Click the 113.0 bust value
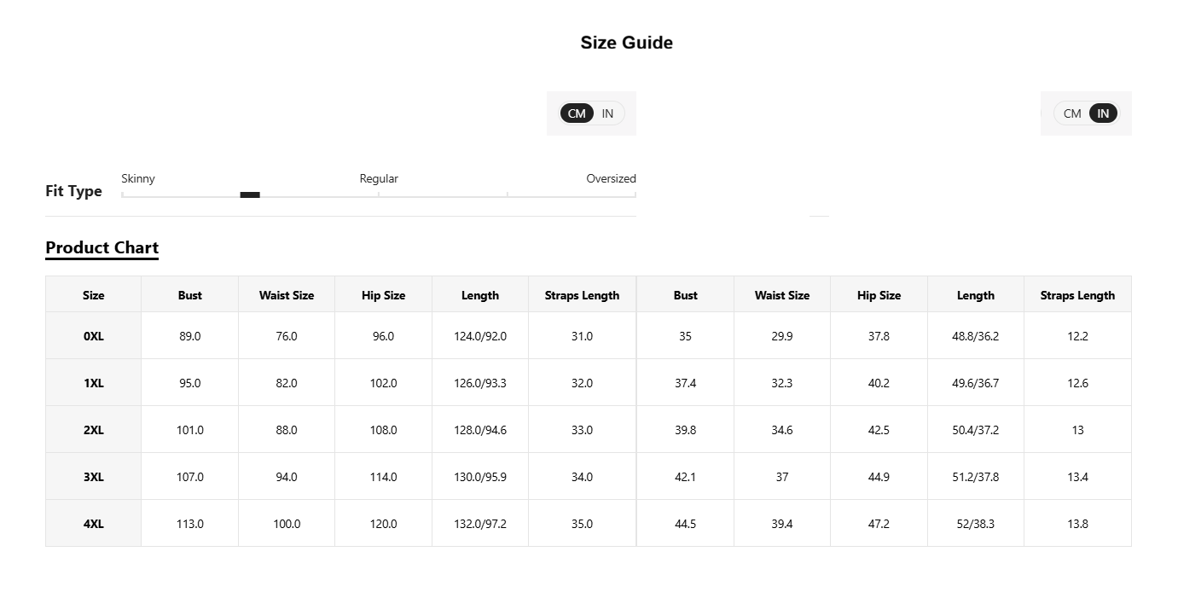1178x598 pixels. 190,524
